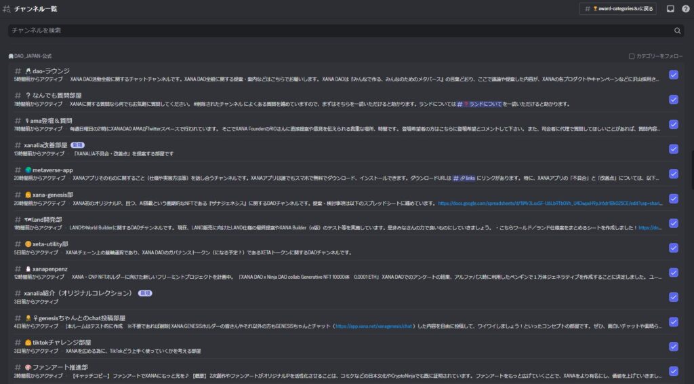
Task: Click the hash icon beside xanalia紹介(オリジナルコレクション)
Action: pos(18,293)
